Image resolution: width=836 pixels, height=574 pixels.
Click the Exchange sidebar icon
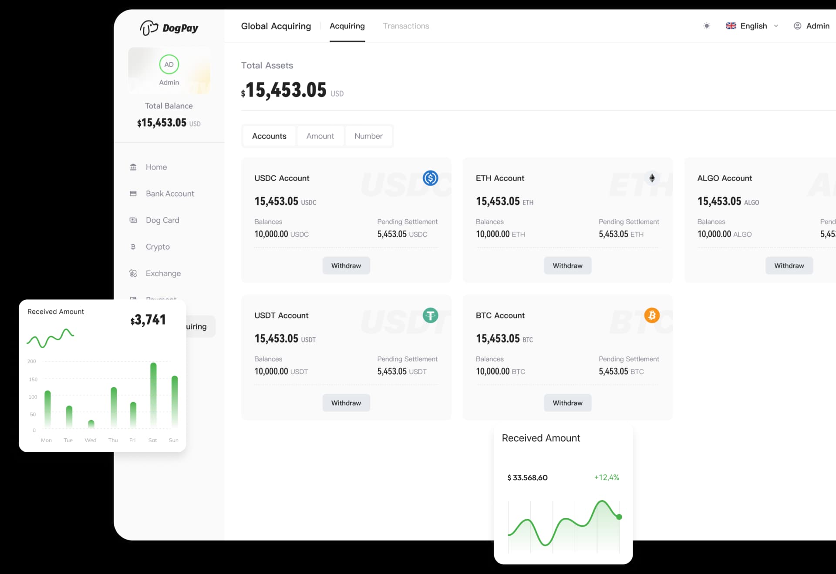[x=133, y=273]
